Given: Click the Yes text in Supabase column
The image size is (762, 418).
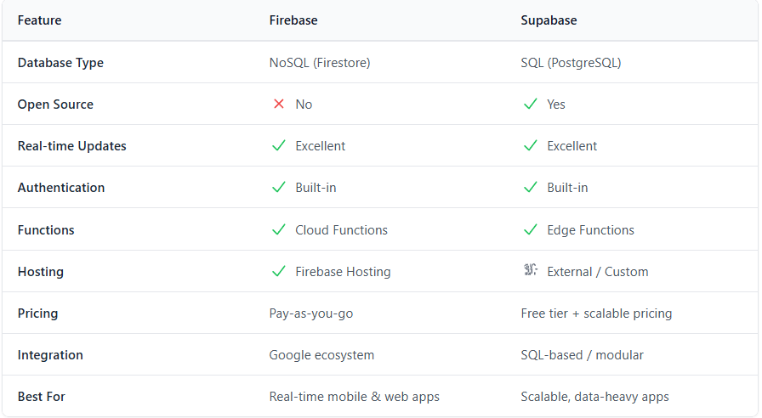Looking at the screenshot, I should 556,104.
